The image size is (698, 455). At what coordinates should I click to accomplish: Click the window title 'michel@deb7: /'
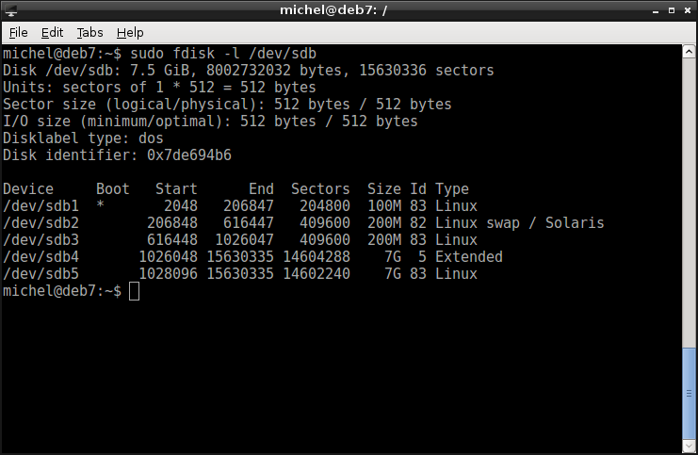pyautogui.click(x=333, y=9)
